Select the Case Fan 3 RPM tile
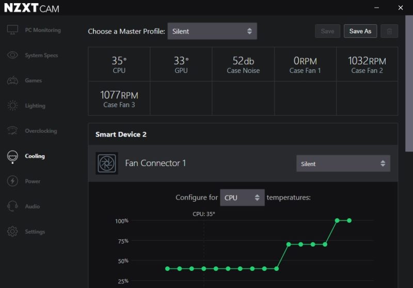The width and height of the screenshot is (413, 288). (119, 98)
